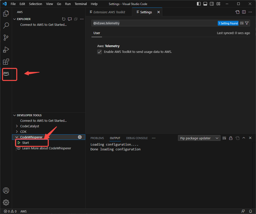The image size is (256, 214).
Task: Open the Search view icon
Action: click(x=6, y=26)
